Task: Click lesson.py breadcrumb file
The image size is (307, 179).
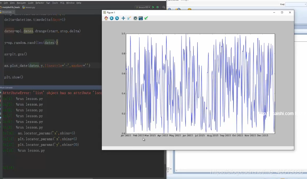Action: click(x=29, y=7)
